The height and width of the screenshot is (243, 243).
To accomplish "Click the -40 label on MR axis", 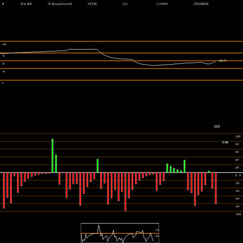I will point(237,191).
